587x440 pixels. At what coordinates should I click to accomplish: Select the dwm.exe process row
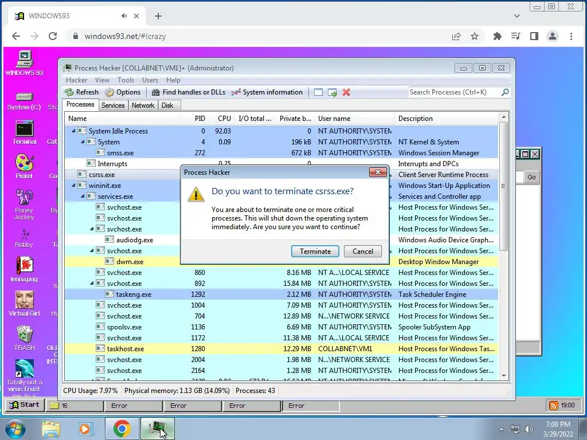281,261
